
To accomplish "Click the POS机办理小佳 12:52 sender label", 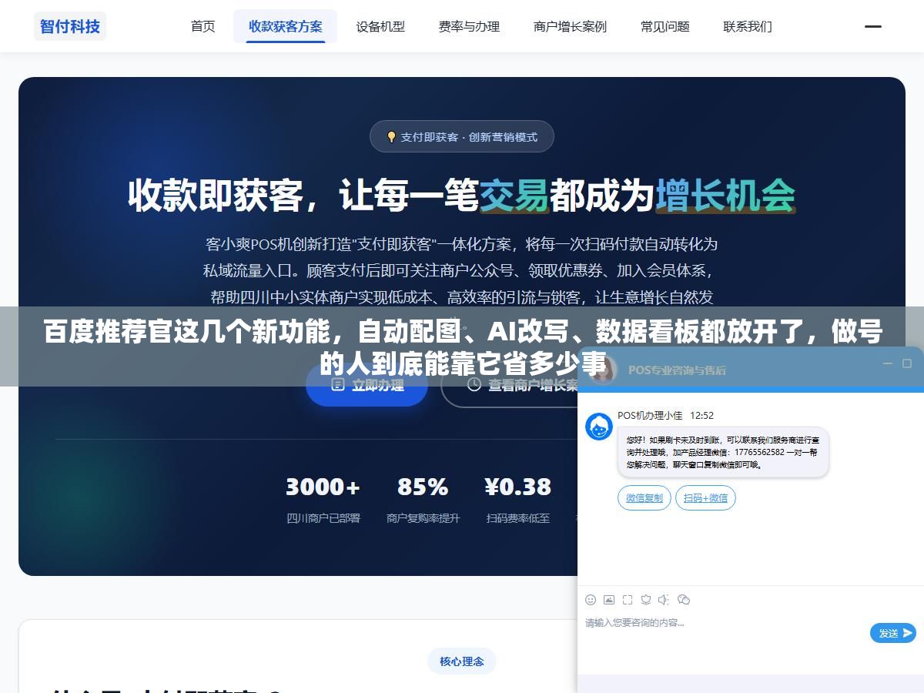I will (x=665, y=415).
